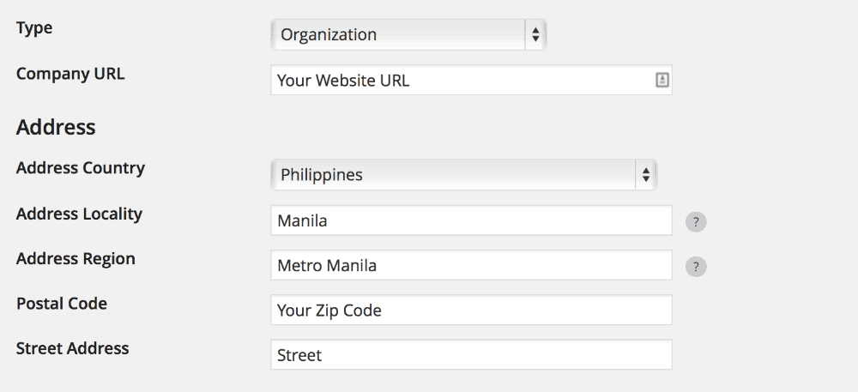
Task: Click the Type field label
Action: 34,28
